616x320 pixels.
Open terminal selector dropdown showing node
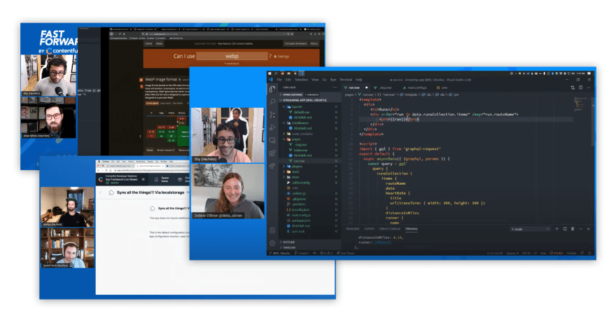[x=530, y=229]
